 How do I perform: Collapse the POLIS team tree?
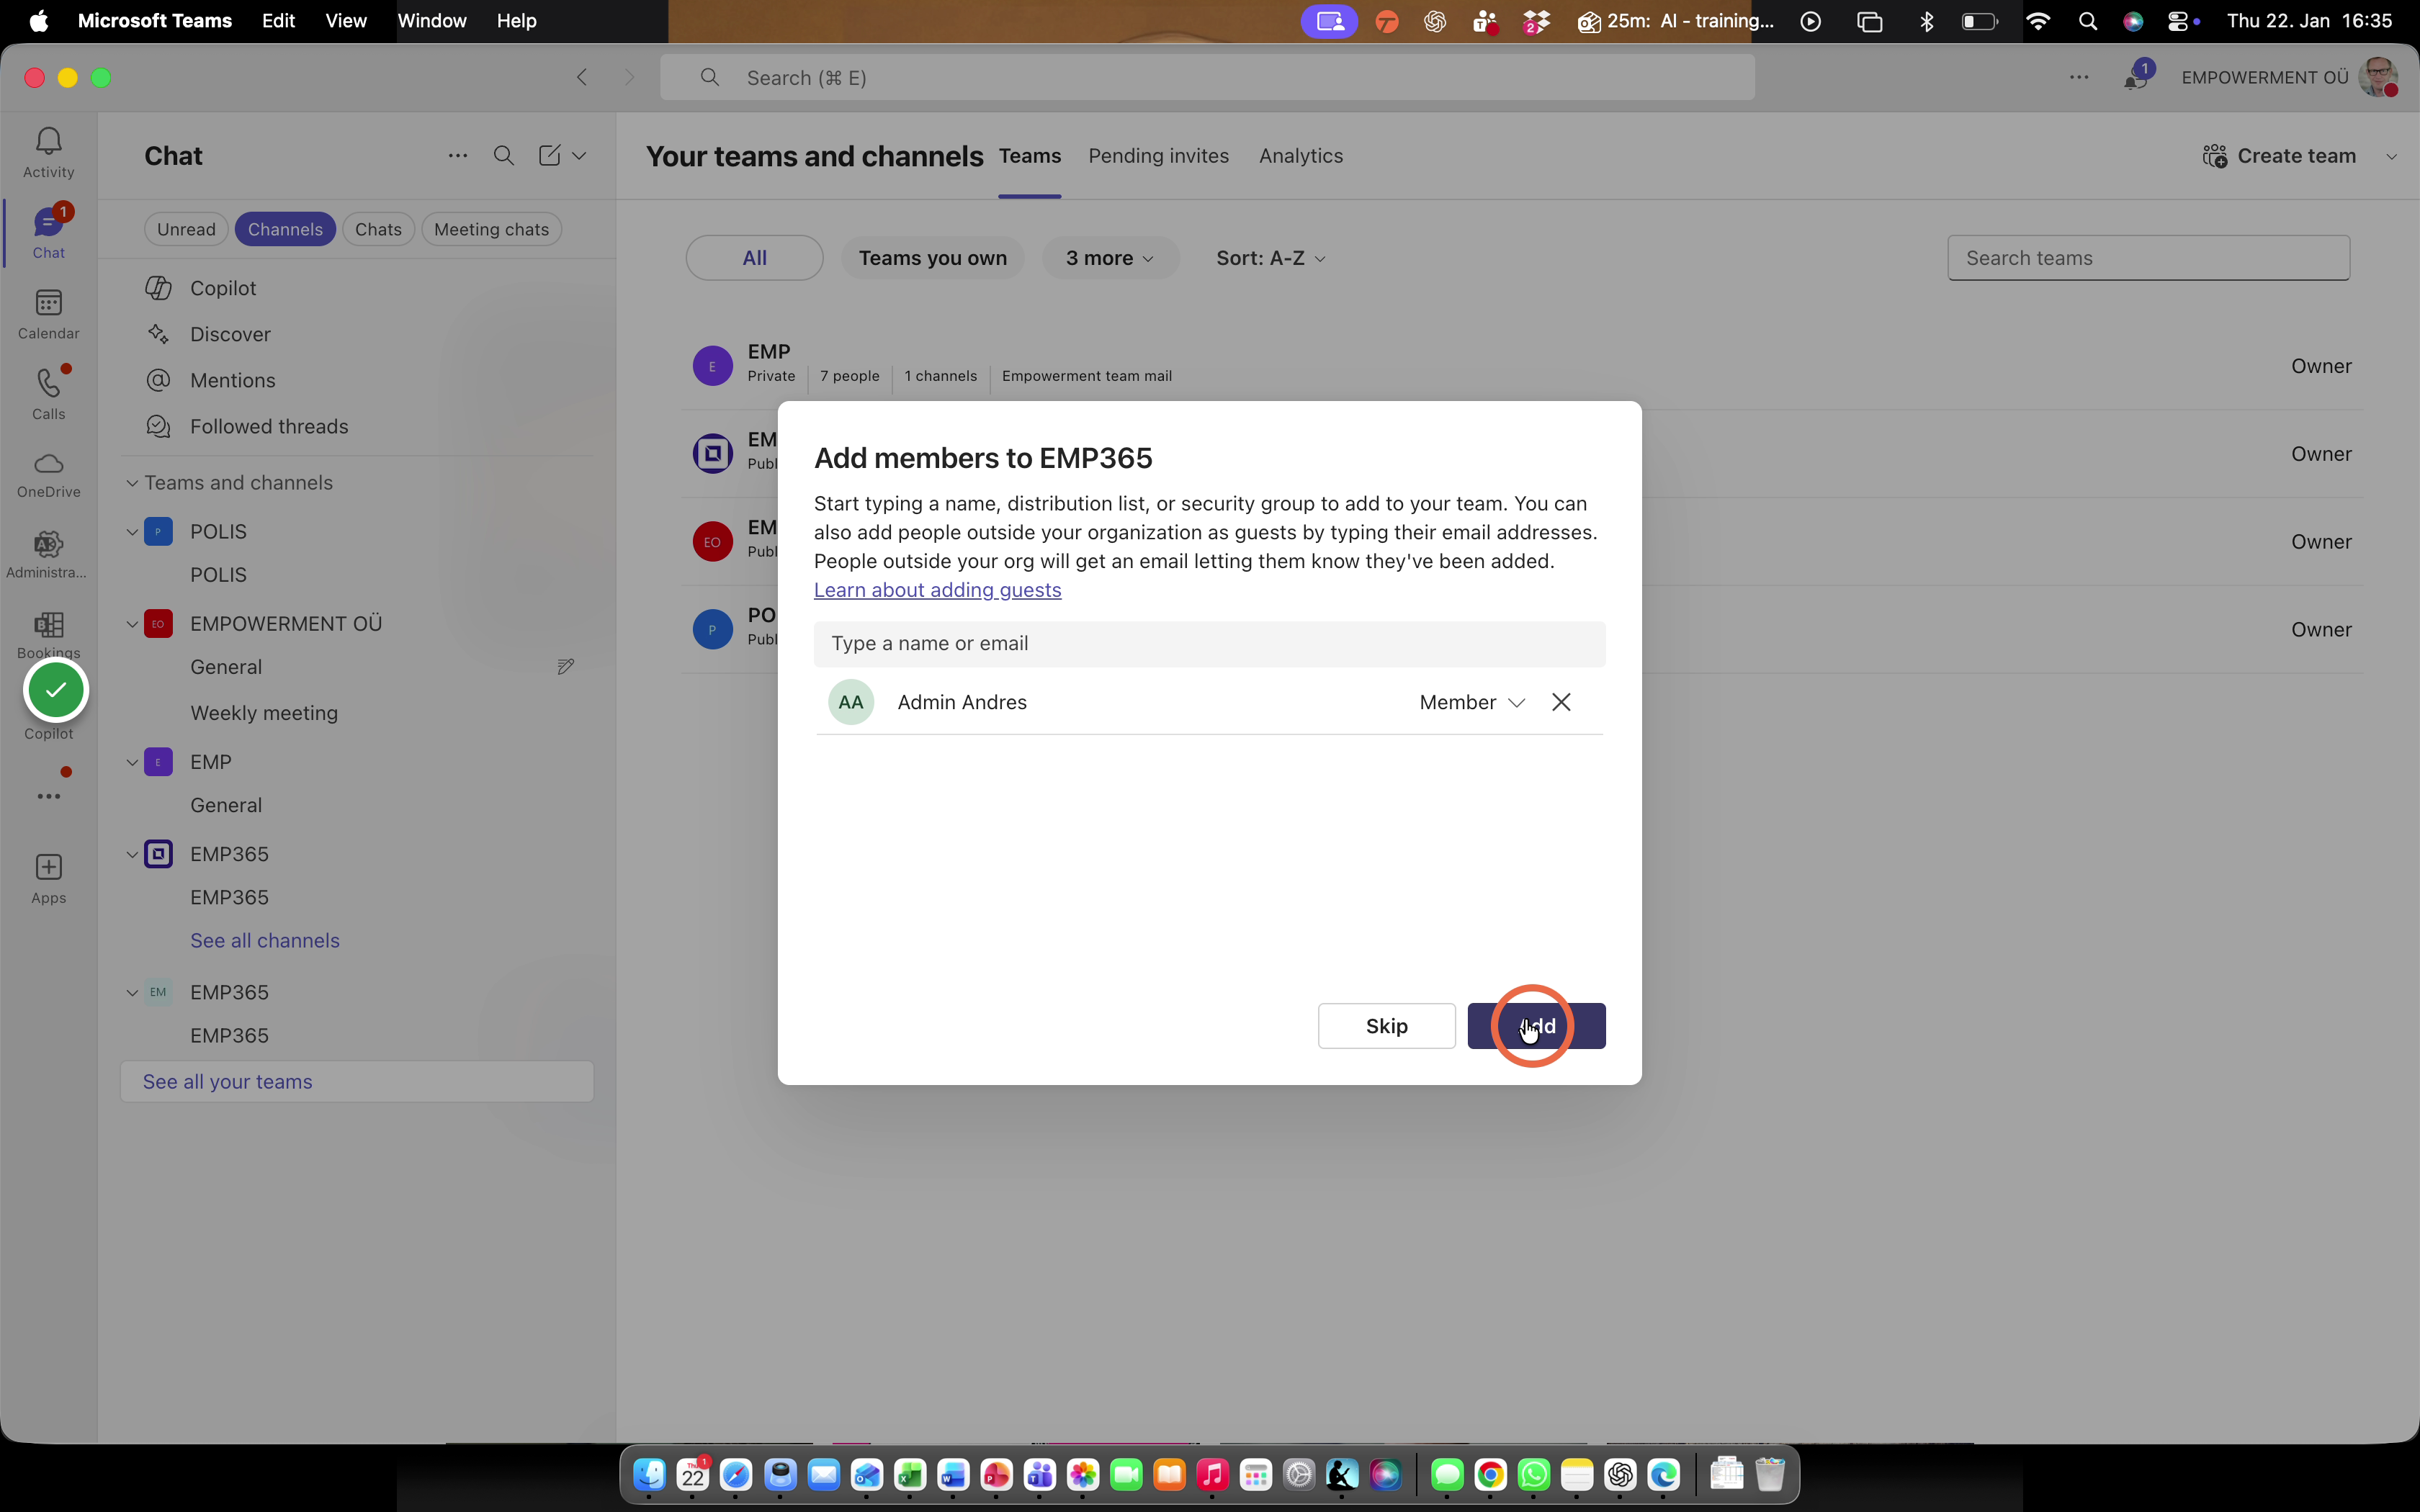132,532
